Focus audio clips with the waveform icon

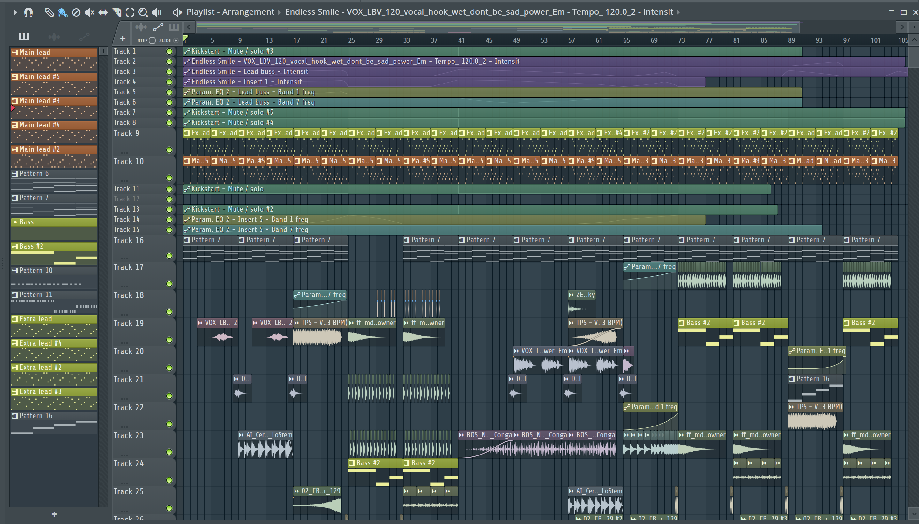point(141,27)
